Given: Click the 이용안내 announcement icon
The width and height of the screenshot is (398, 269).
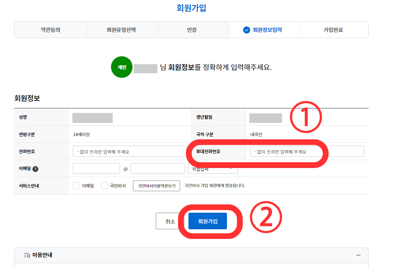Looking at the screenshot, I should coord(27,255).
